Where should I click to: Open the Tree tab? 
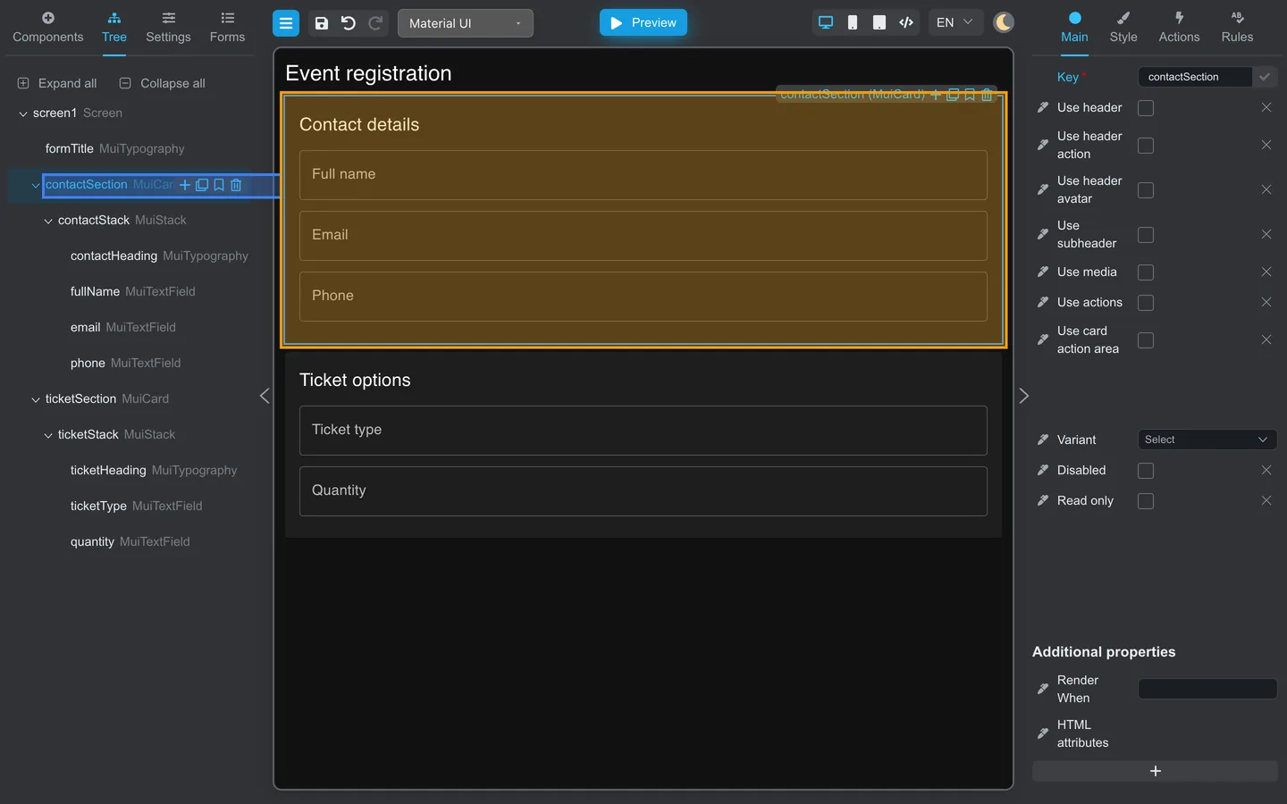114,28
